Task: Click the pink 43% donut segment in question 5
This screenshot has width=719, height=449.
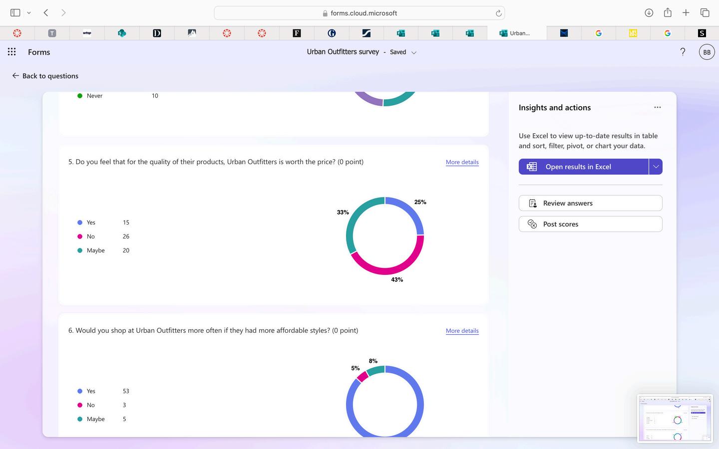Action: 394,269
